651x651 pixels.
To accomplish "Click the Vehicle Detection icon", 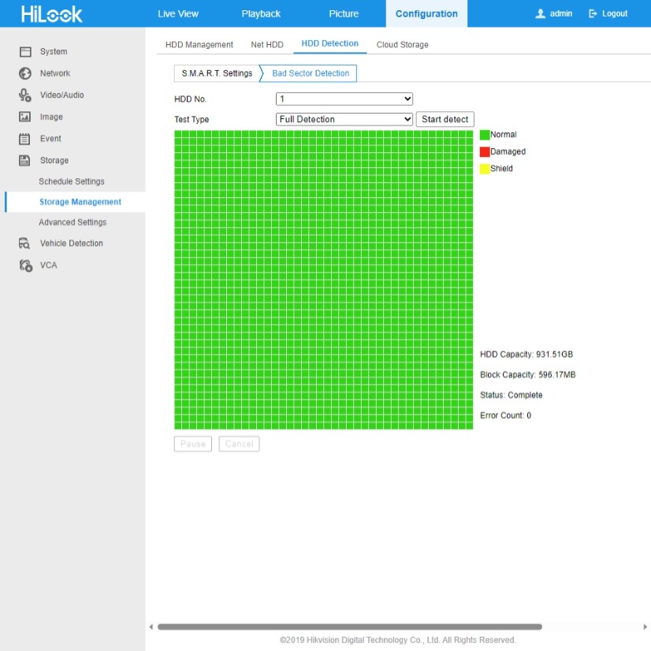I will coord(24,244).
